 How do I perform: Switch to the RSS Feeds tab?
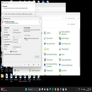pos(9,14)
